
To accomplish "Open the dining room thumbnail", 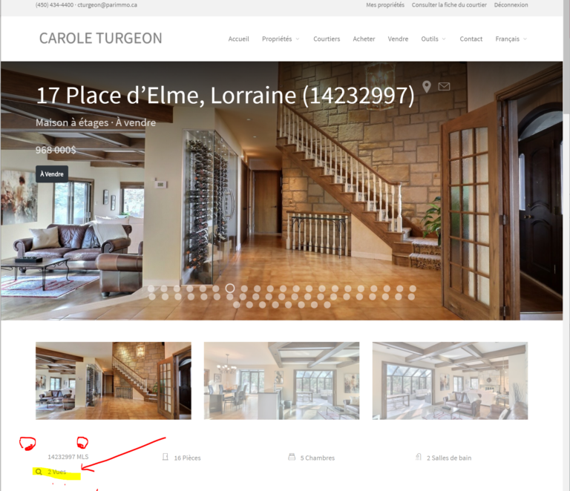I will (x=281, y=380).
